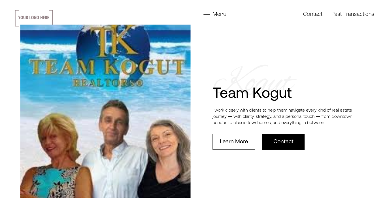Click the description paragraph about clients
387x217 pixels.
coord(282,116)
